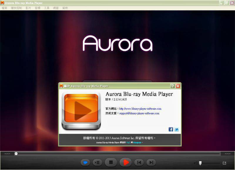
Task: Click the VLC link in the footer
Action: coord(128,143)
